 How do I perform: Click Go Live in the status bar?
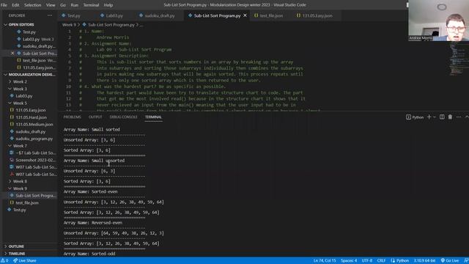point(449,261)
